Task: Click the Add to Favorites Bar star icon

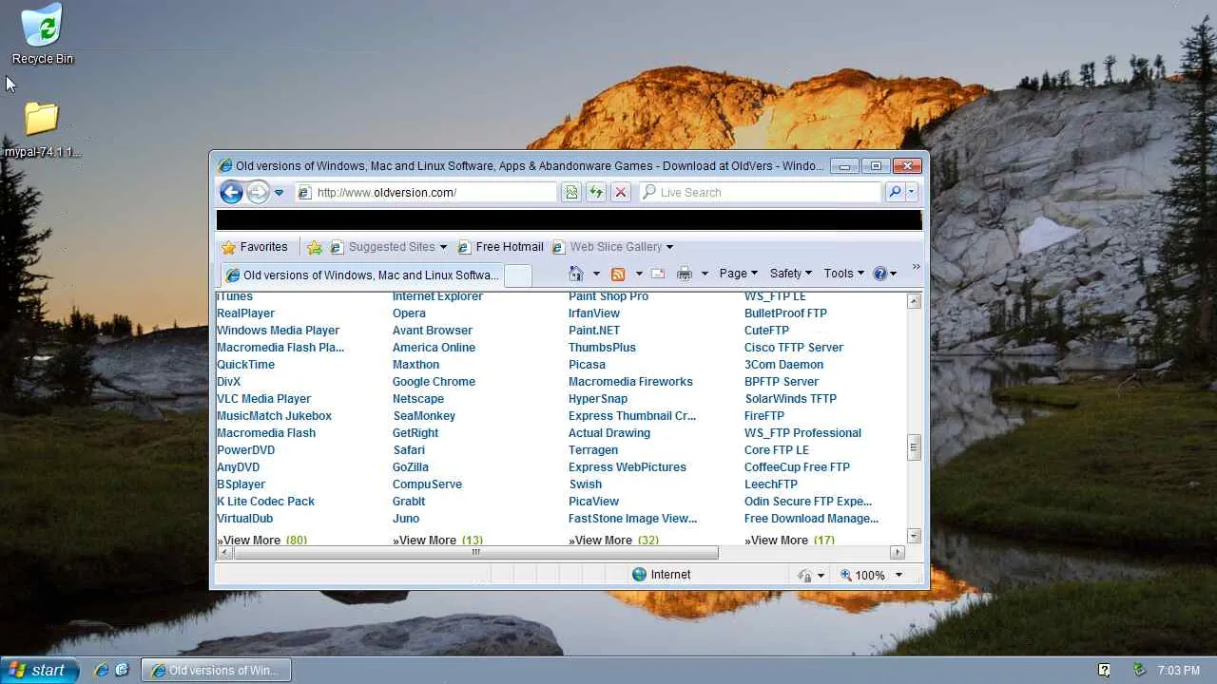Action: [315, 247]
